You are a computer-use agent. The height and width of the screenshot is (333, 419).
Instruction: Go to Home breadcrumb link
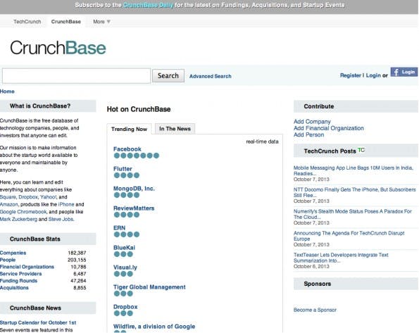(7, 92)
